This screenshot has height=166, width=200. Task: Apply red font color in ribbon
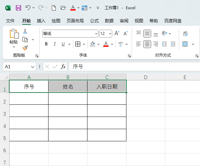point(106,44)
